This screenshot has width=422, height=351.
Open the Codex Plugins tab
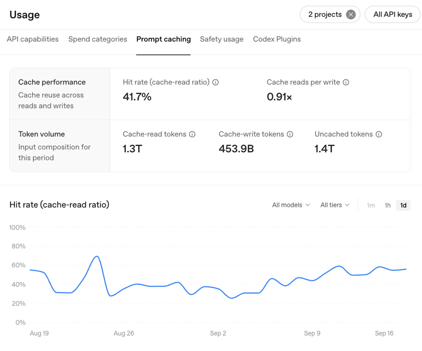coord(277,39)
